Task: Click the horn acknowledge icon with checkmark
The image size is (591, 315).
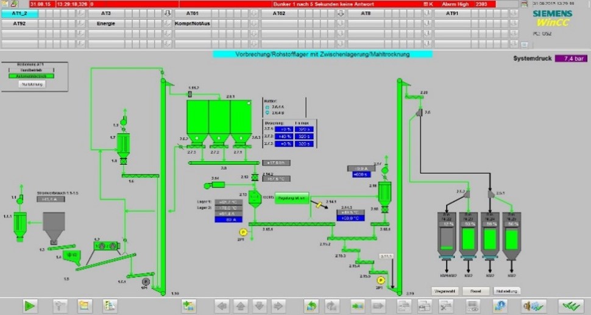Action: click(533, 306)
